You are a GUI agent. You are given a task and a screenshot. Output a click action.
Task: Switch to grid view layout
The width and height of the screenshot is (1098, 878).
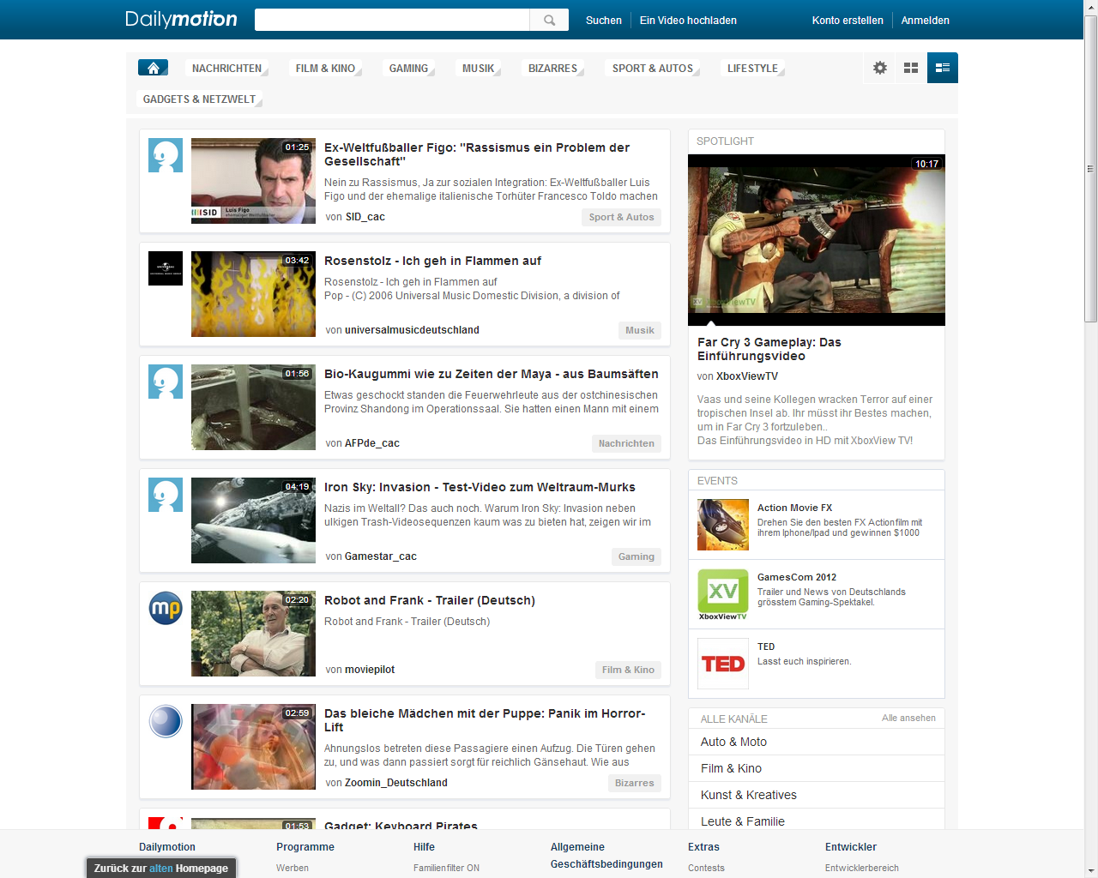coord(911,68)
